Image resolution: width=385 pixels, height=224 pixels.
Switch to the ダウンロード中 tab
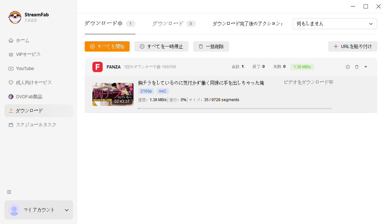[x=103, y=23]
